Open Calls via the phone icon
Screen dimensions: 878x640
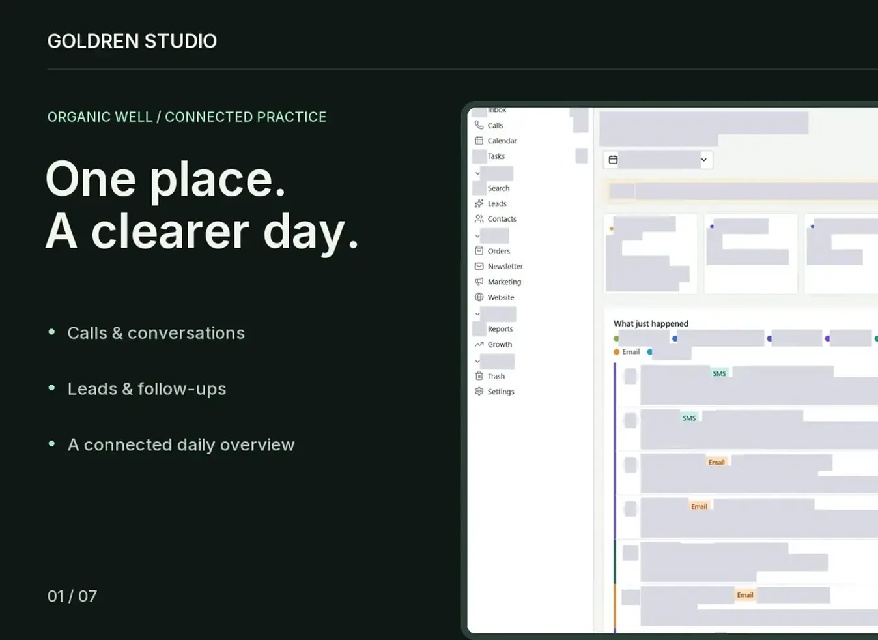[x=479, y=125]
